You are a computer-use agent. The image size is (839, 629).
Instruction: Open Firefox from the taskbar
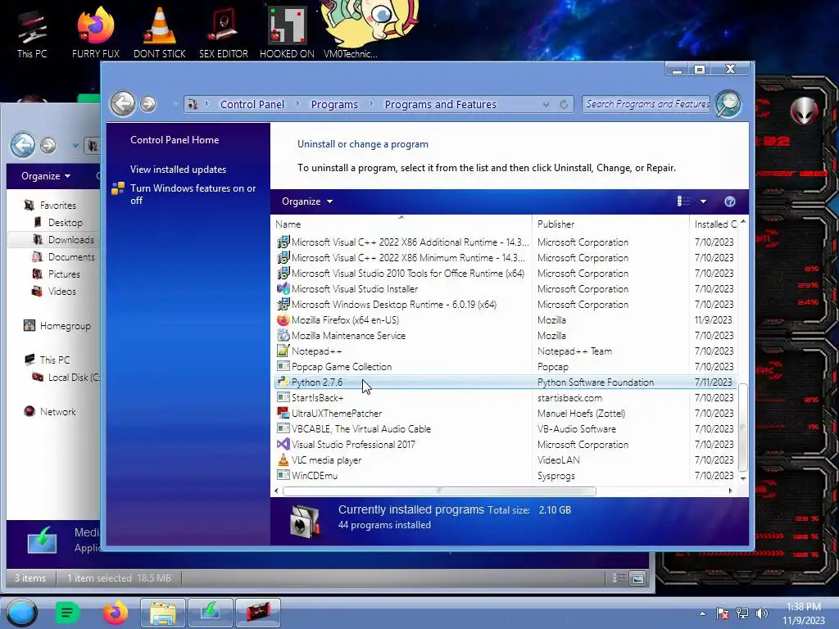coord(116,613)
